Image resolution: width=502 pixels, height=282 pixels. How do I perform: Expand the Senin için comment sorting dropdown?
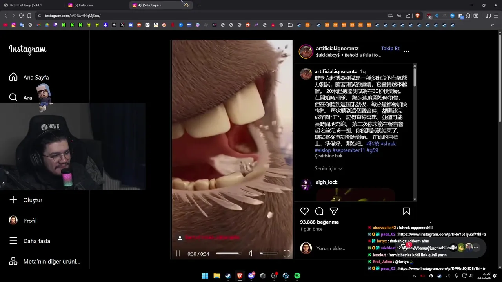(329, 168)
